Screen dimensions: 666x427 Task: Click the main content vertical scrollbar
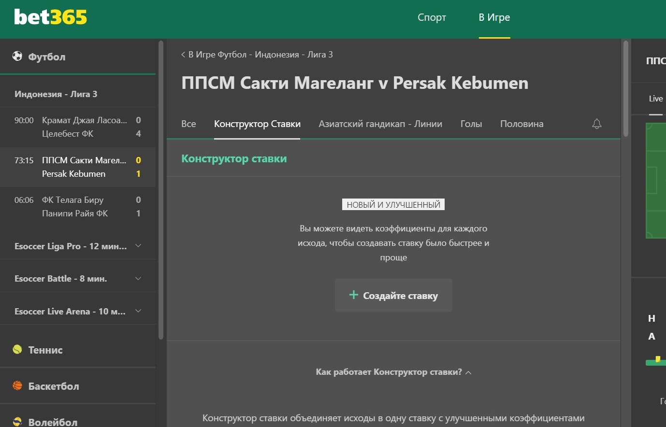point(626,89)
